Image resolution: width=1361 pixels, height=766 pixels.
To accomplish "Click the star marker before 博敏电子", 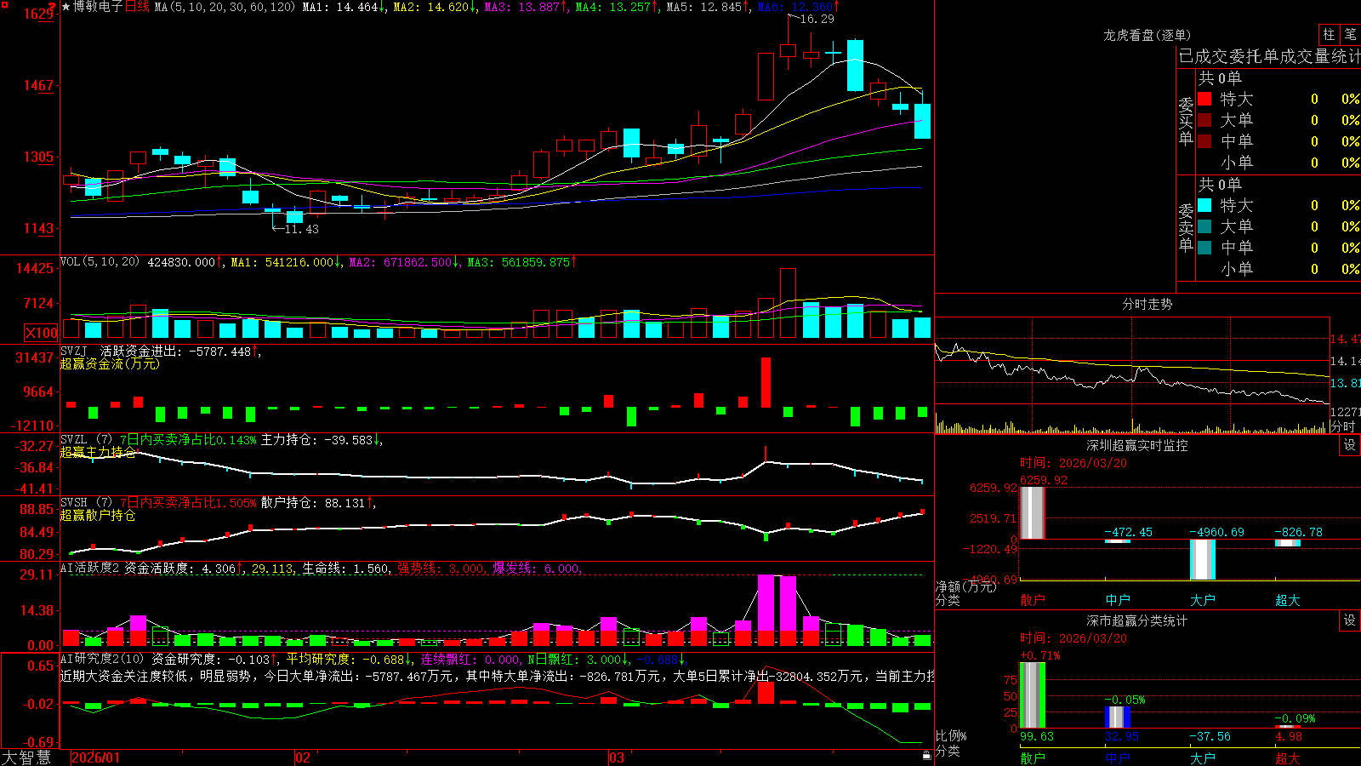I will click(65, 7).
